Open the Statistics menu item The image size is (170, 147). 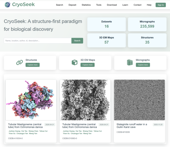coord(86,5)
